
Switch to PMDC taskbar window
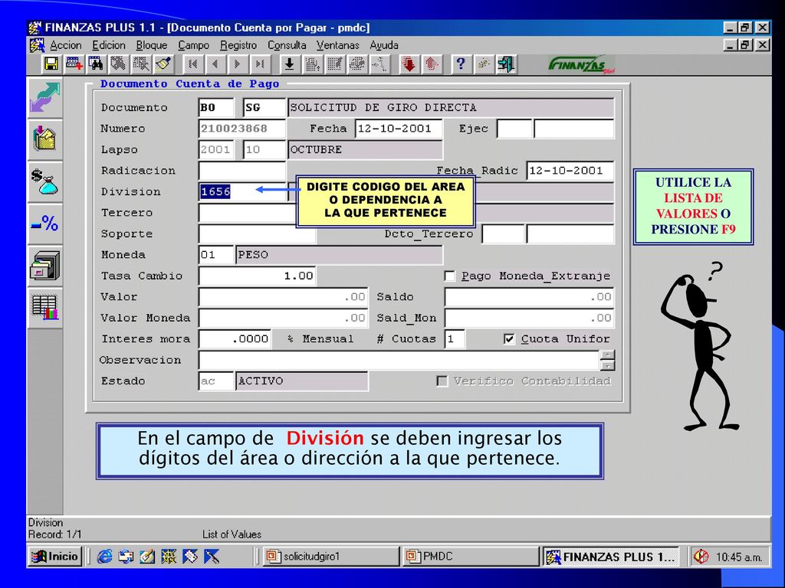471,557
